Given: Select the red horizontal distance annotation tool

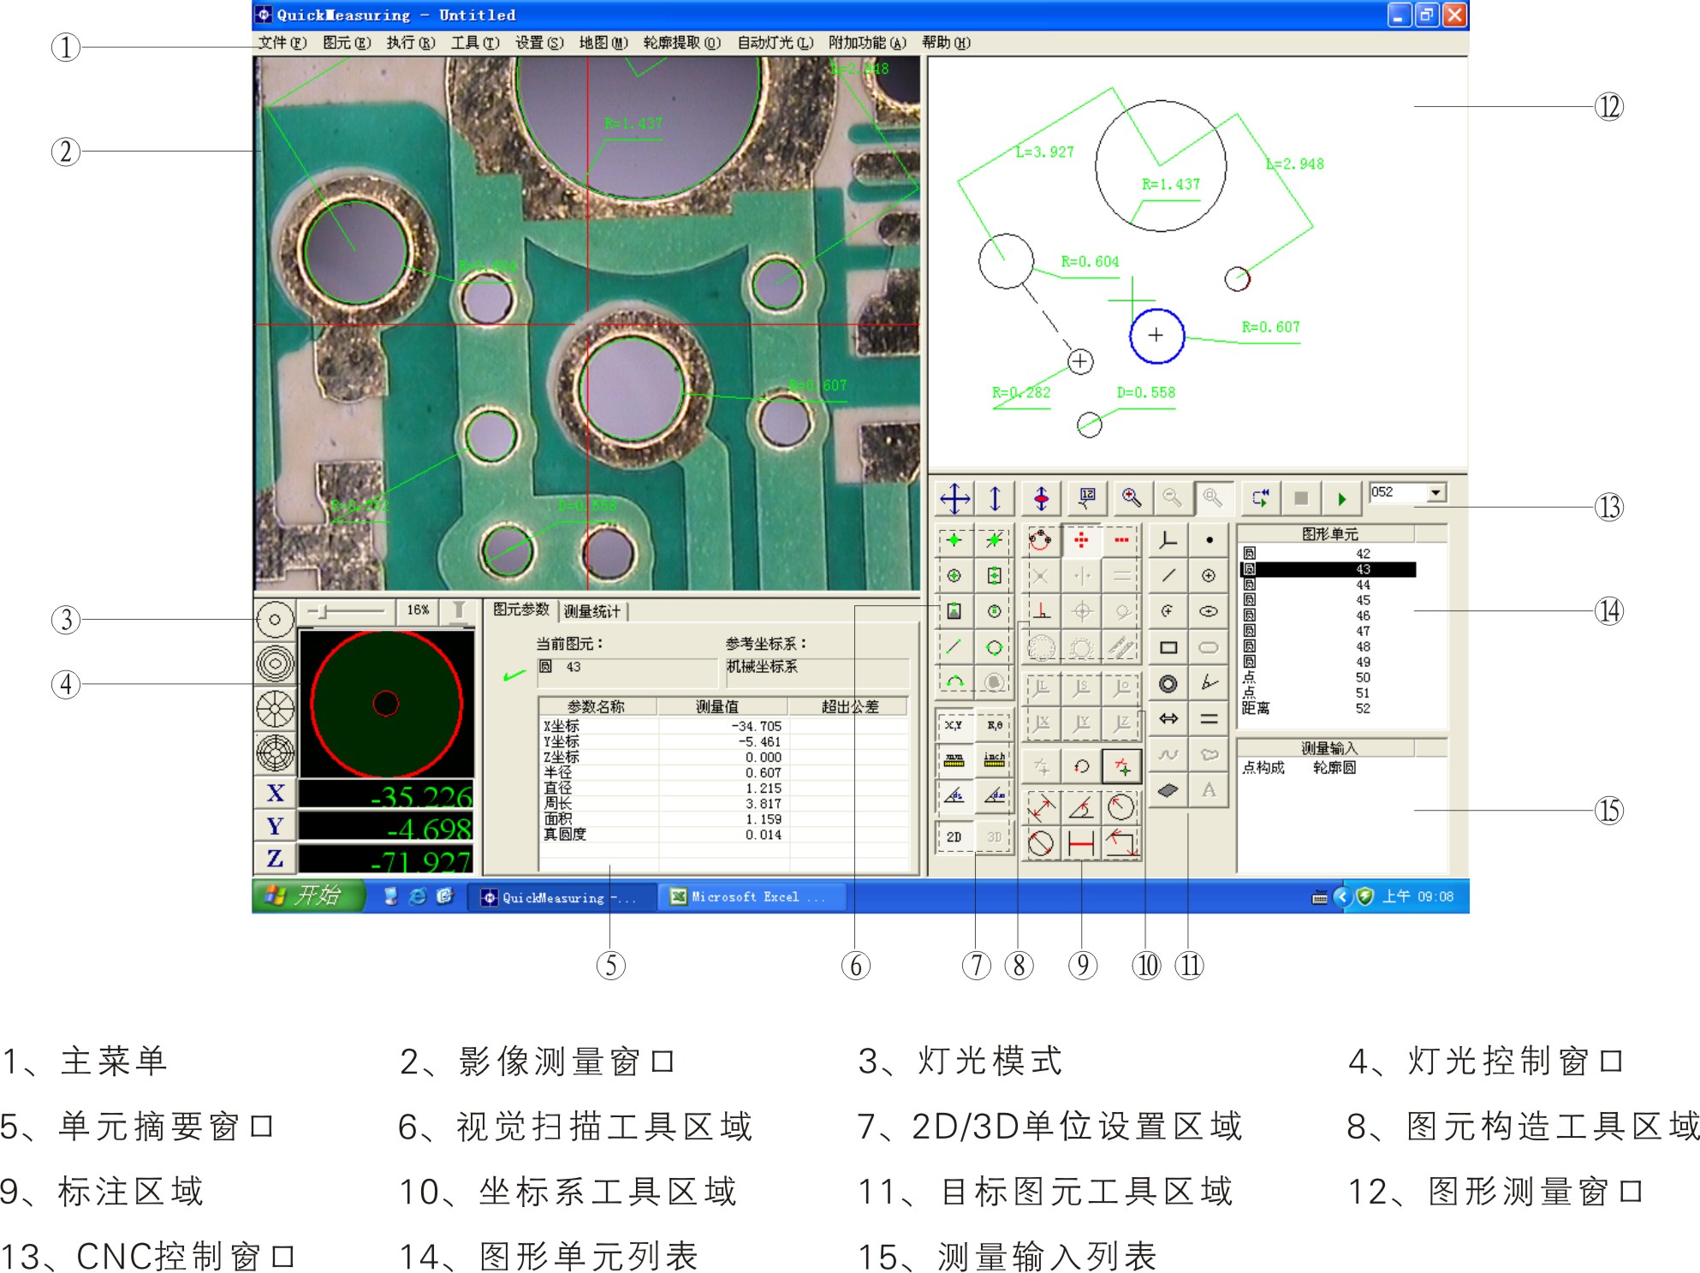Looking at the screenshot, I should click(x=1081, y=843).
